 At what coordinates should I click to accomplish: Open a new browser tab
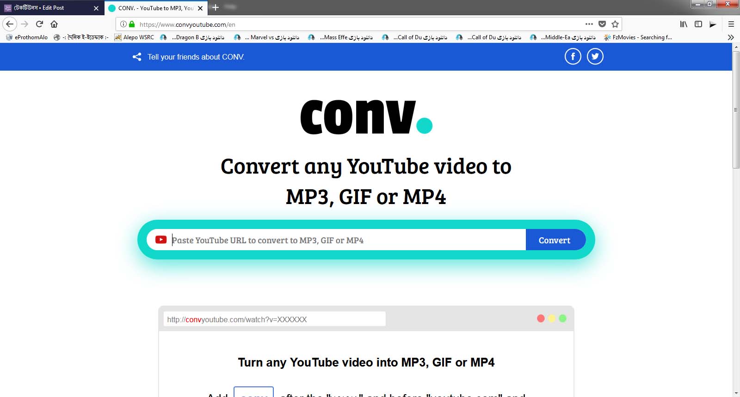pos(216,7)
